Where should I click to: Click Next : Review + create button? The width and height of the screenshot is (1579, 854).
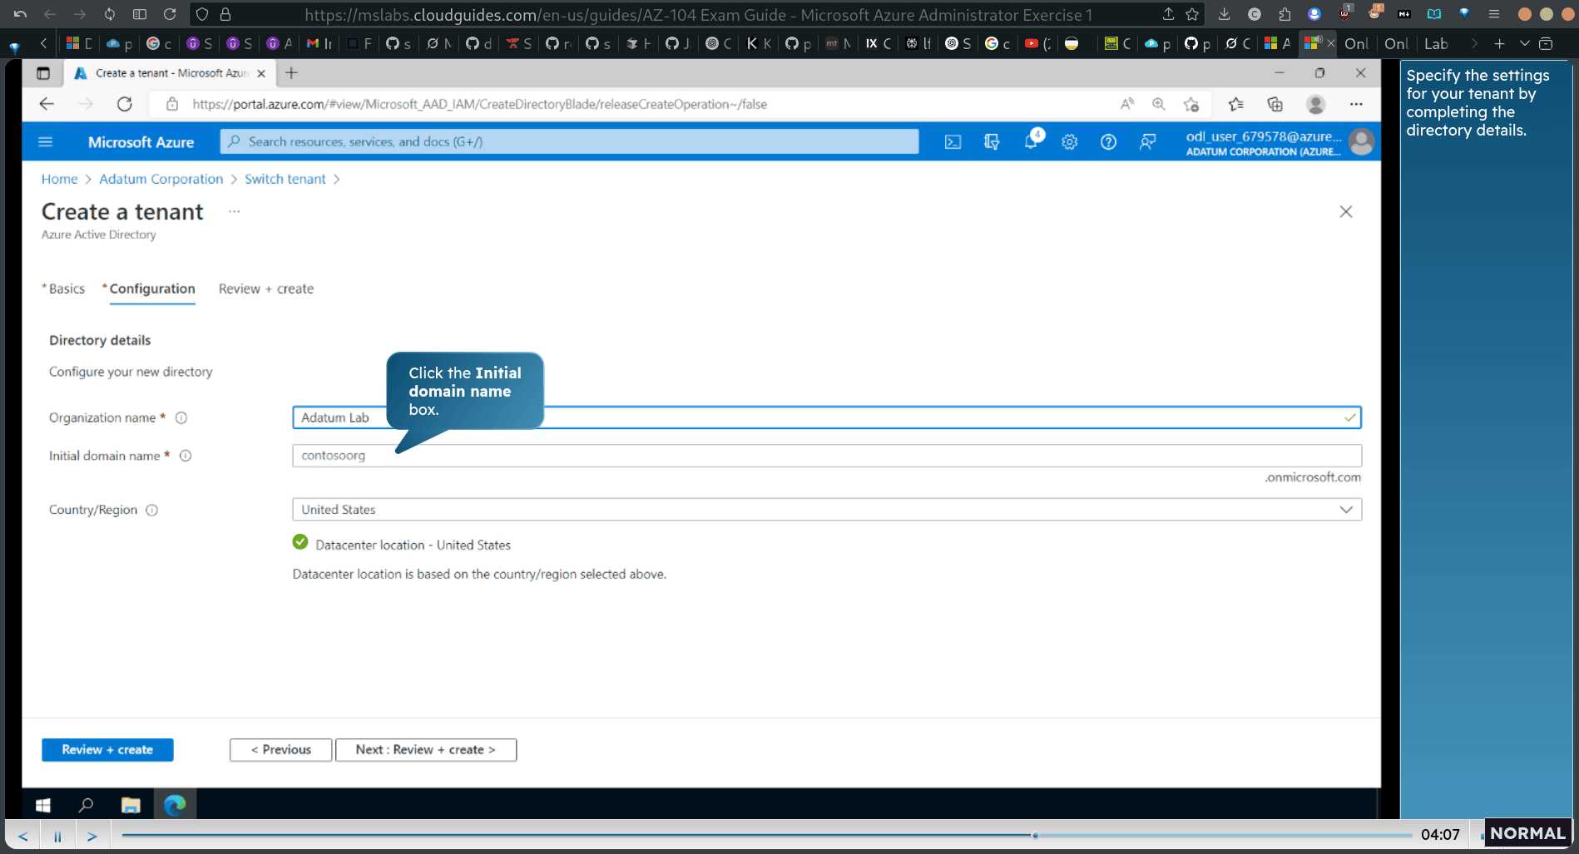tap(426, 750)
